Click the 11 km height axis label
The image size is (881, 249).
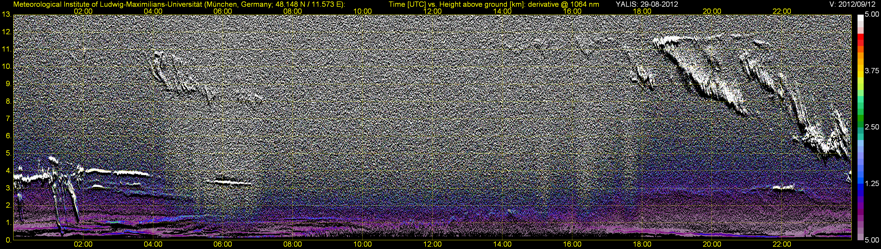pyautogui.click(x=6, y=50)
